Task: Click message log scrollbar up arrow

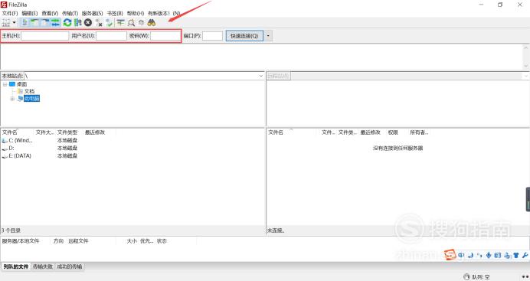Action: [x=526, y=47]
